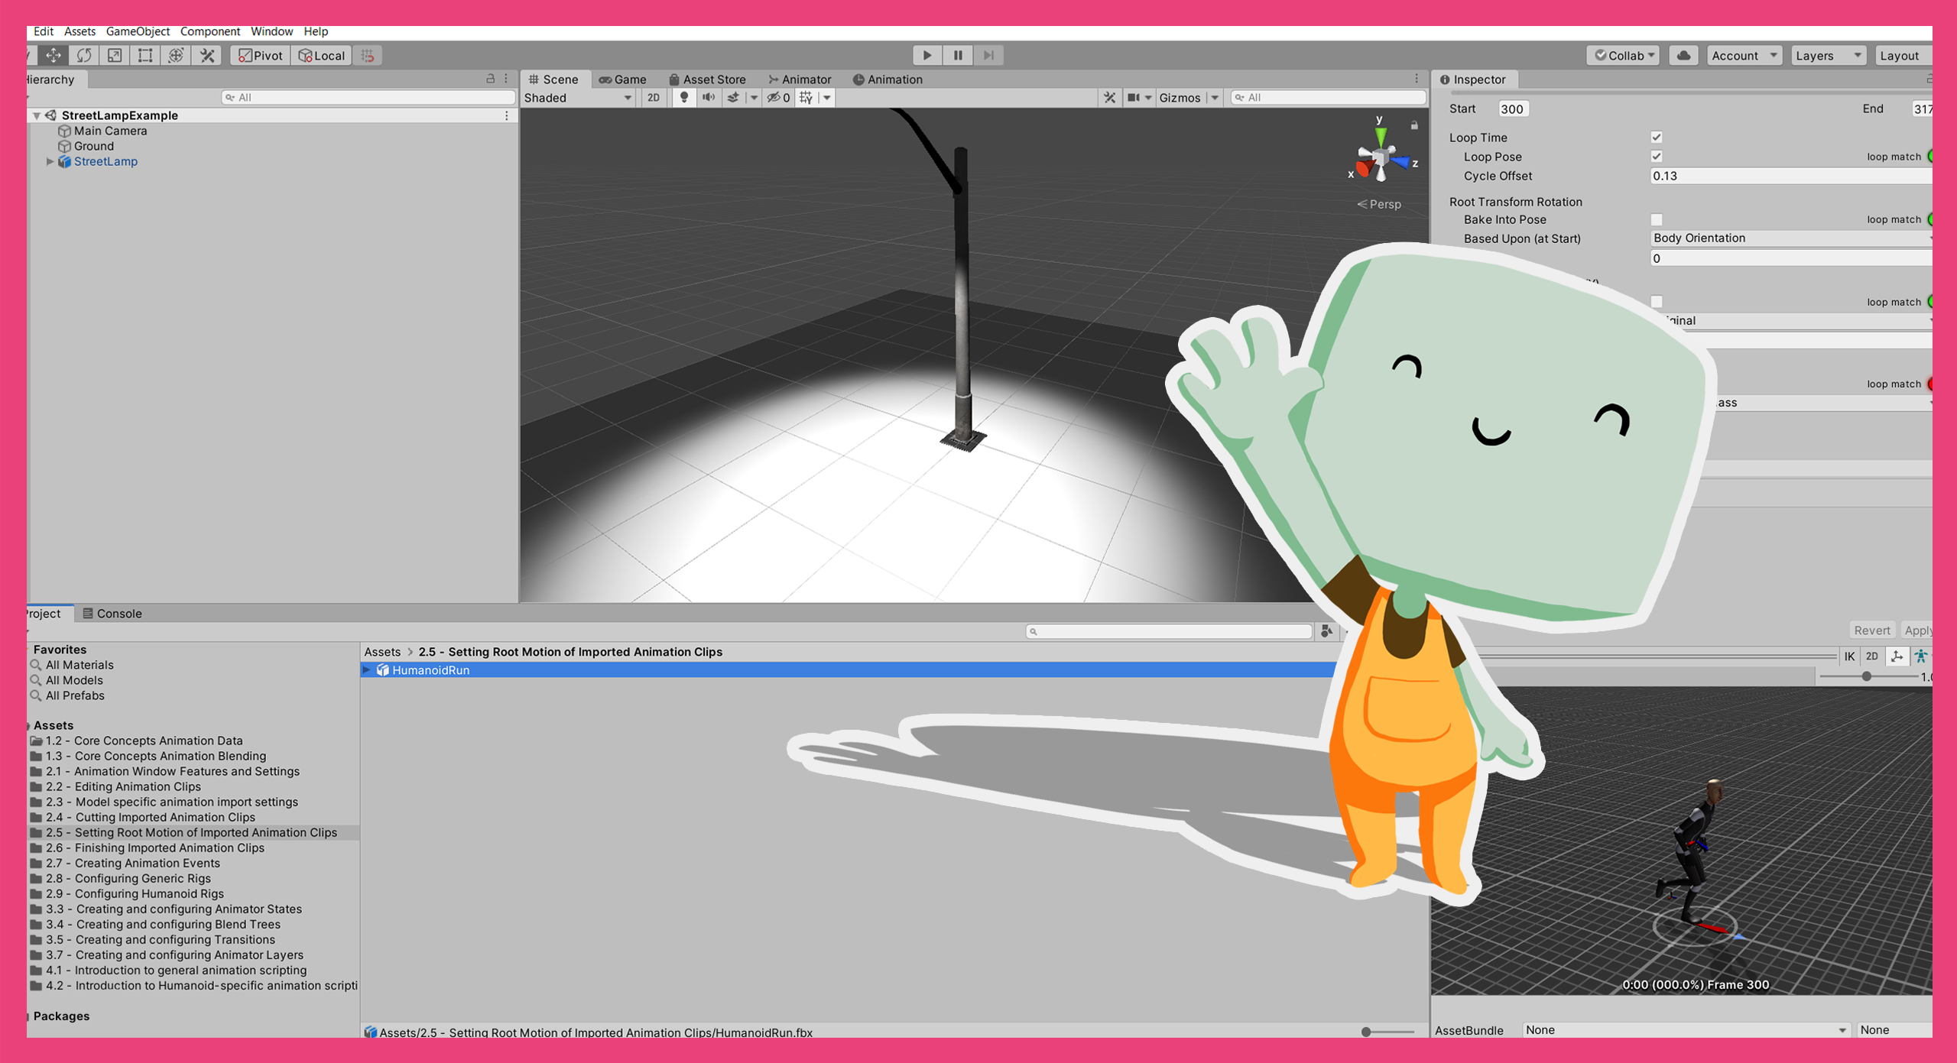Viewport: 1957px width, 1063px height.
Task: Open the Account dropdown
Action: click(1744, 56)
